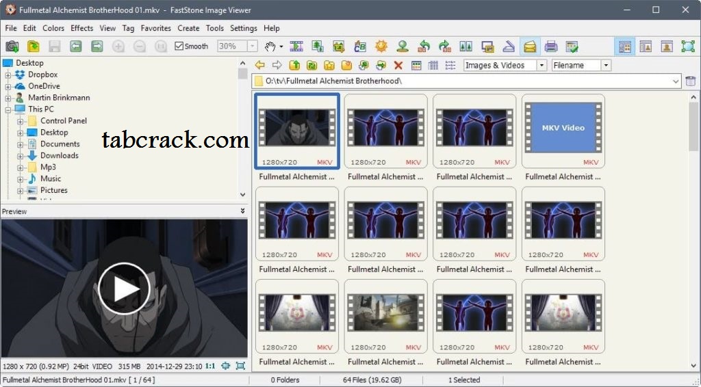Screen dimensions: 701x387
Task: Go to the next image with the green right arrow
Action: tap(97, 46)
